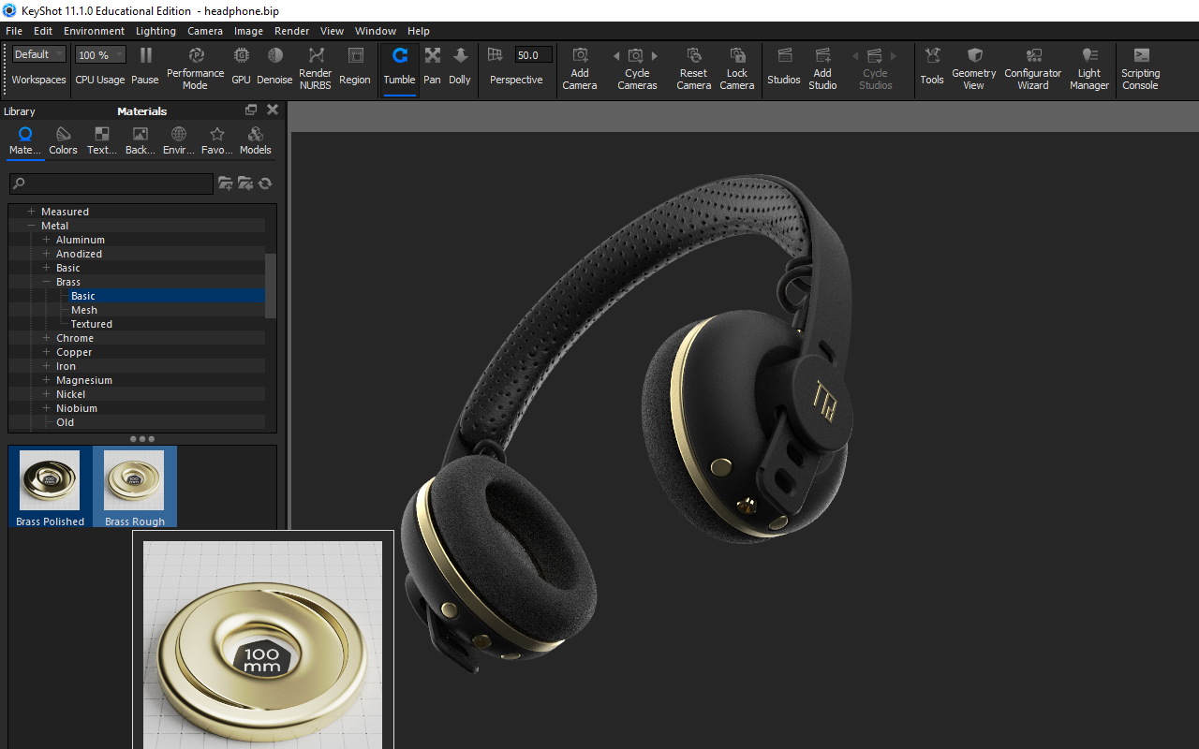The width and height of the screenshot is (1199, 749).
Task: Expand the Anodized folder
Action: pos(46,254)
